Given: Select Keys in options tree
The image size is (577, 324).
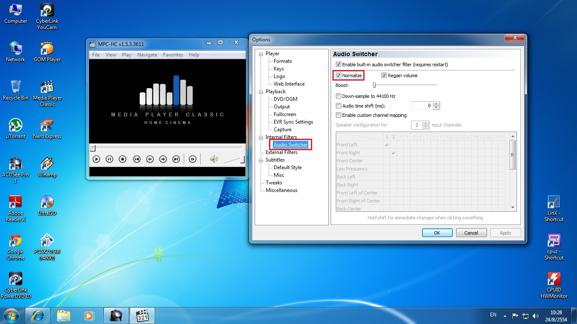Looking at the screenshot, I should [x=279, y=69].
